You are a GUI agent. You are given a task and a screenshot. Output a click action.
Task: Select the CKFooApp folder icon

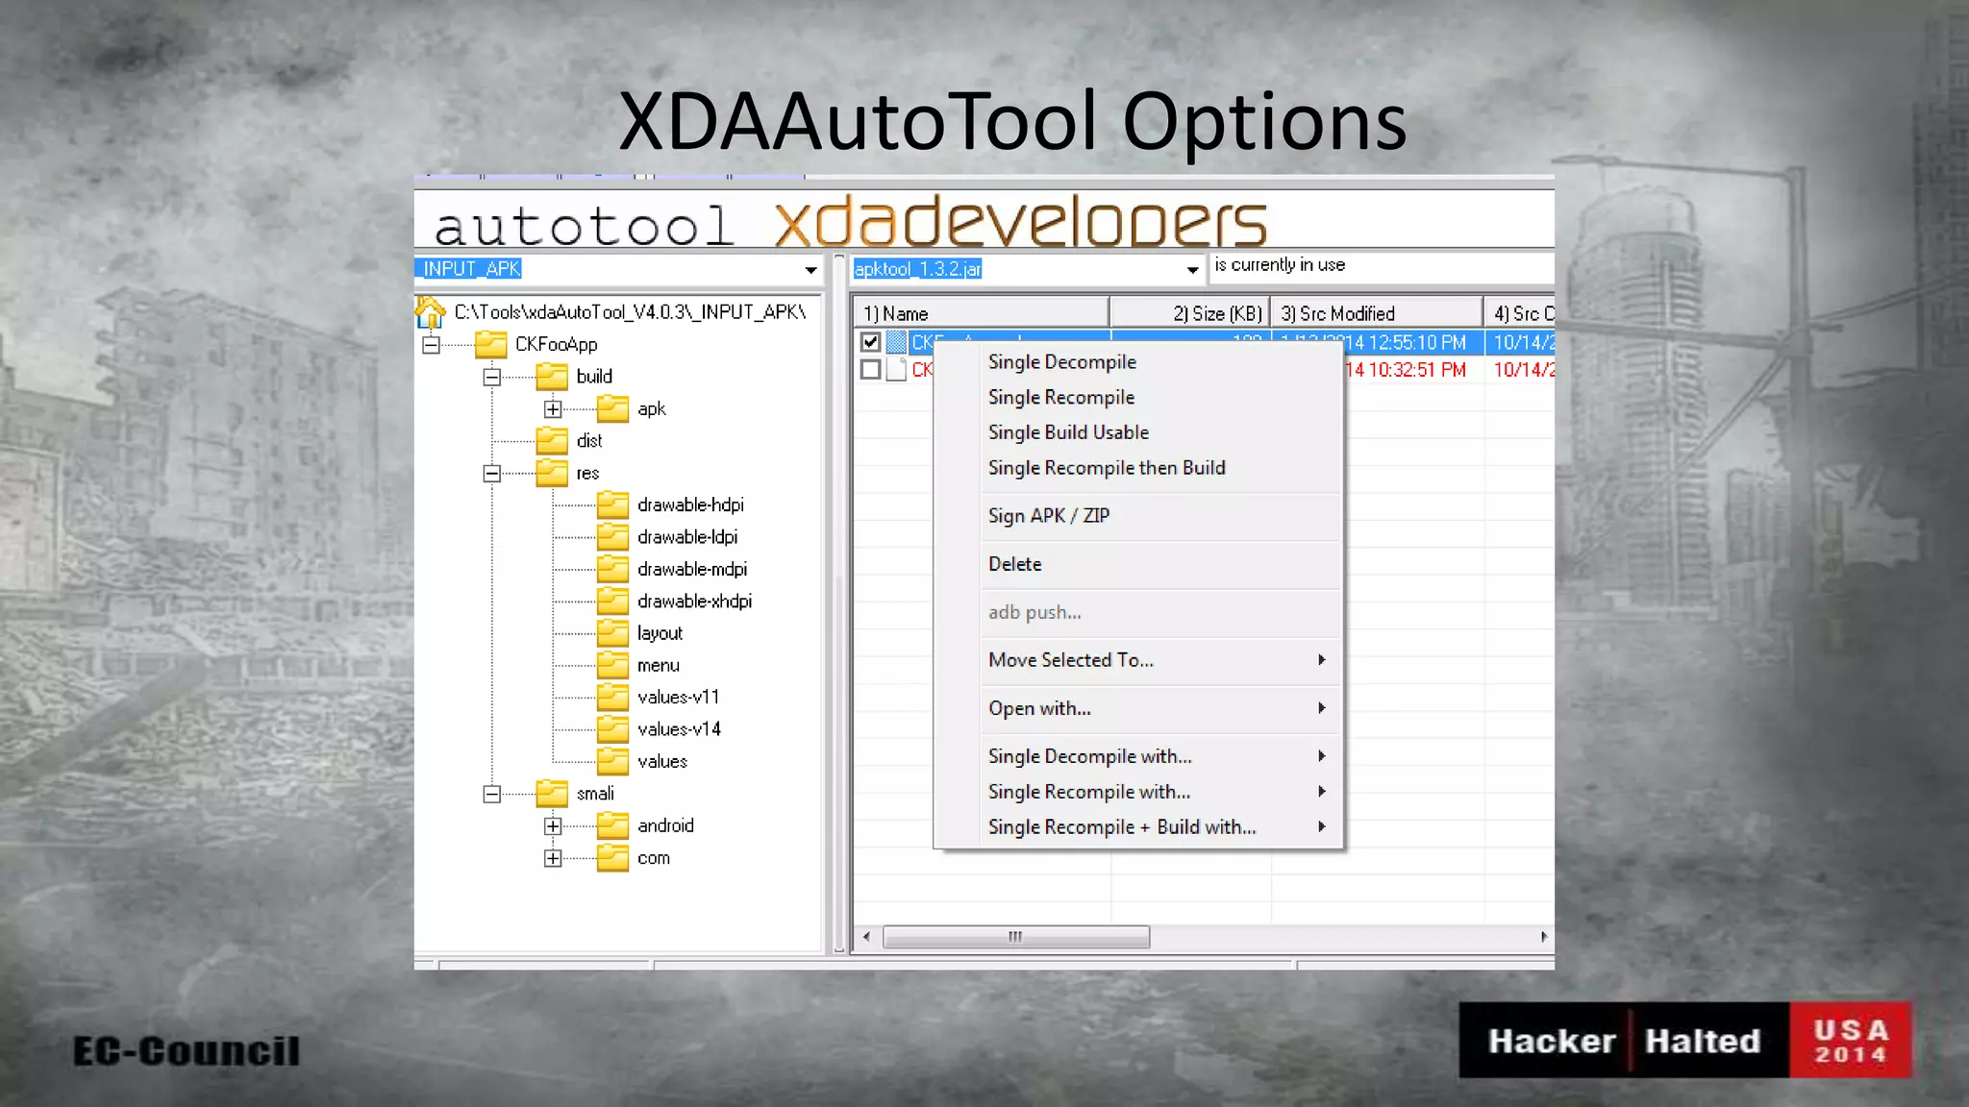[x=490, y=344]
